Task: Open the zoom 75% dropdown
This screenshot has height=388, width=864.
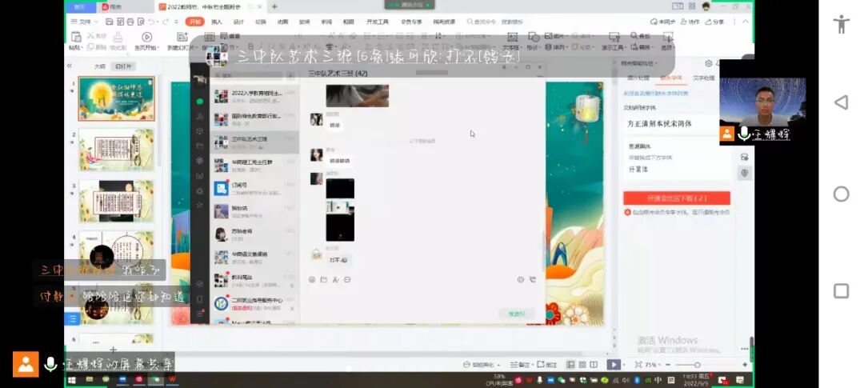Action: coord(652,365)
